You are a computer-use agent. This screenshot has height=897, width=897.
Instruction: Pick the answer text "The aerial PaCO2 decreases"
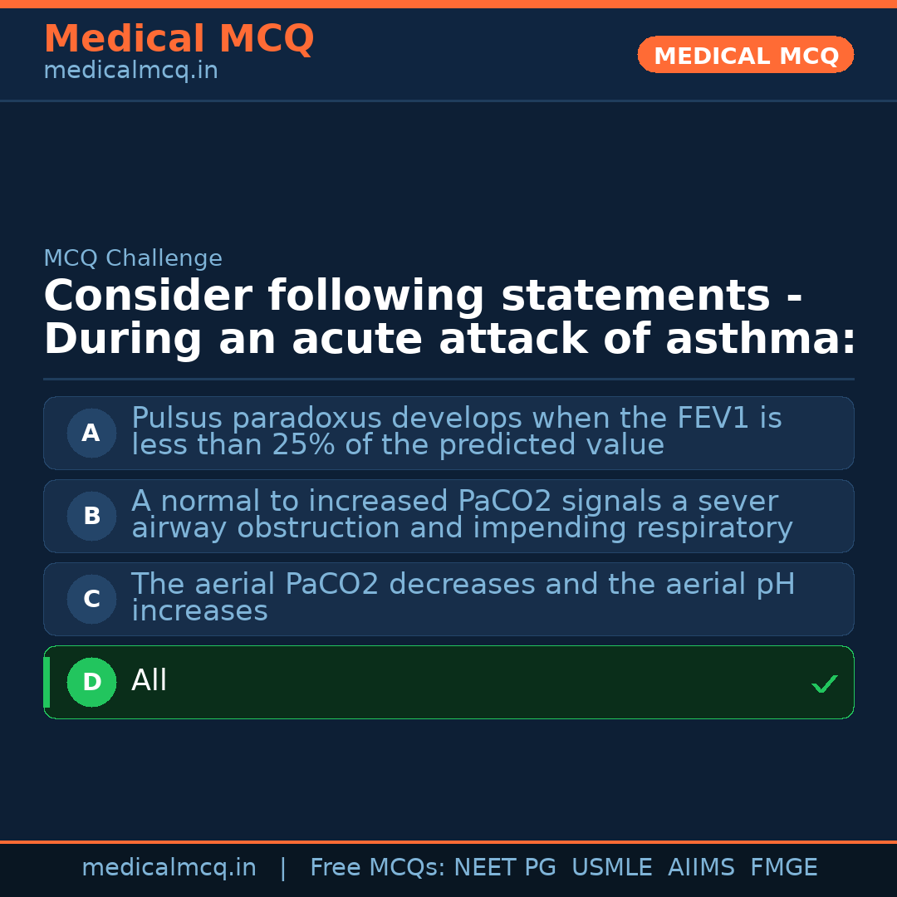point(463,597)
